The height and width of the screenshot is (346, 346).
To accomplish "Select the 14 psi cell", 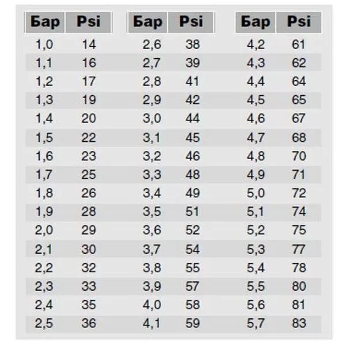I will [x=89, y=44].
